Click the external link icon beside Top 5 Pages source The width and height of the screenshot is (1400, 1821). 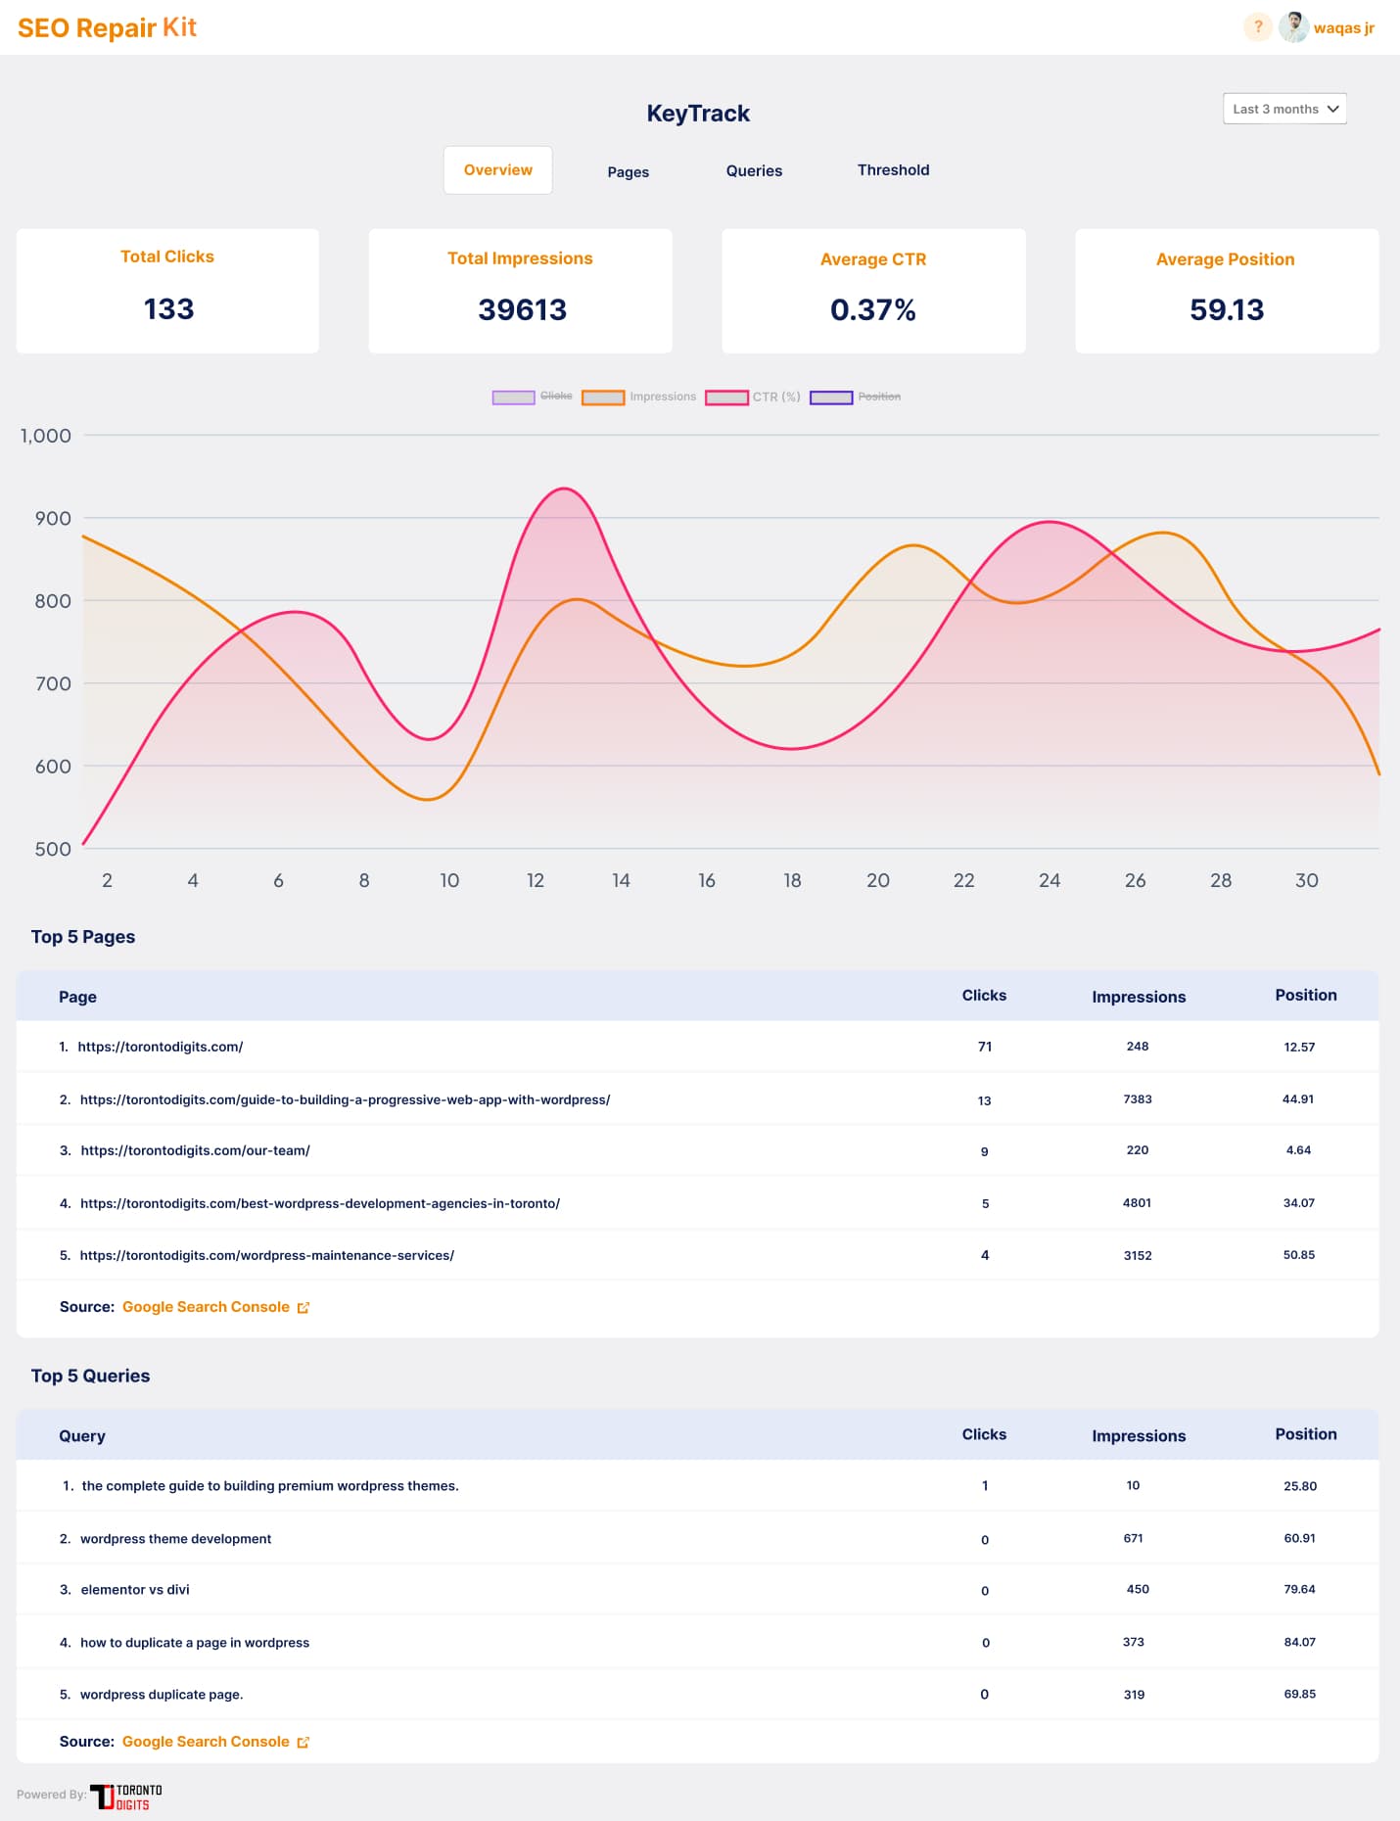(x=303, y=1308)
